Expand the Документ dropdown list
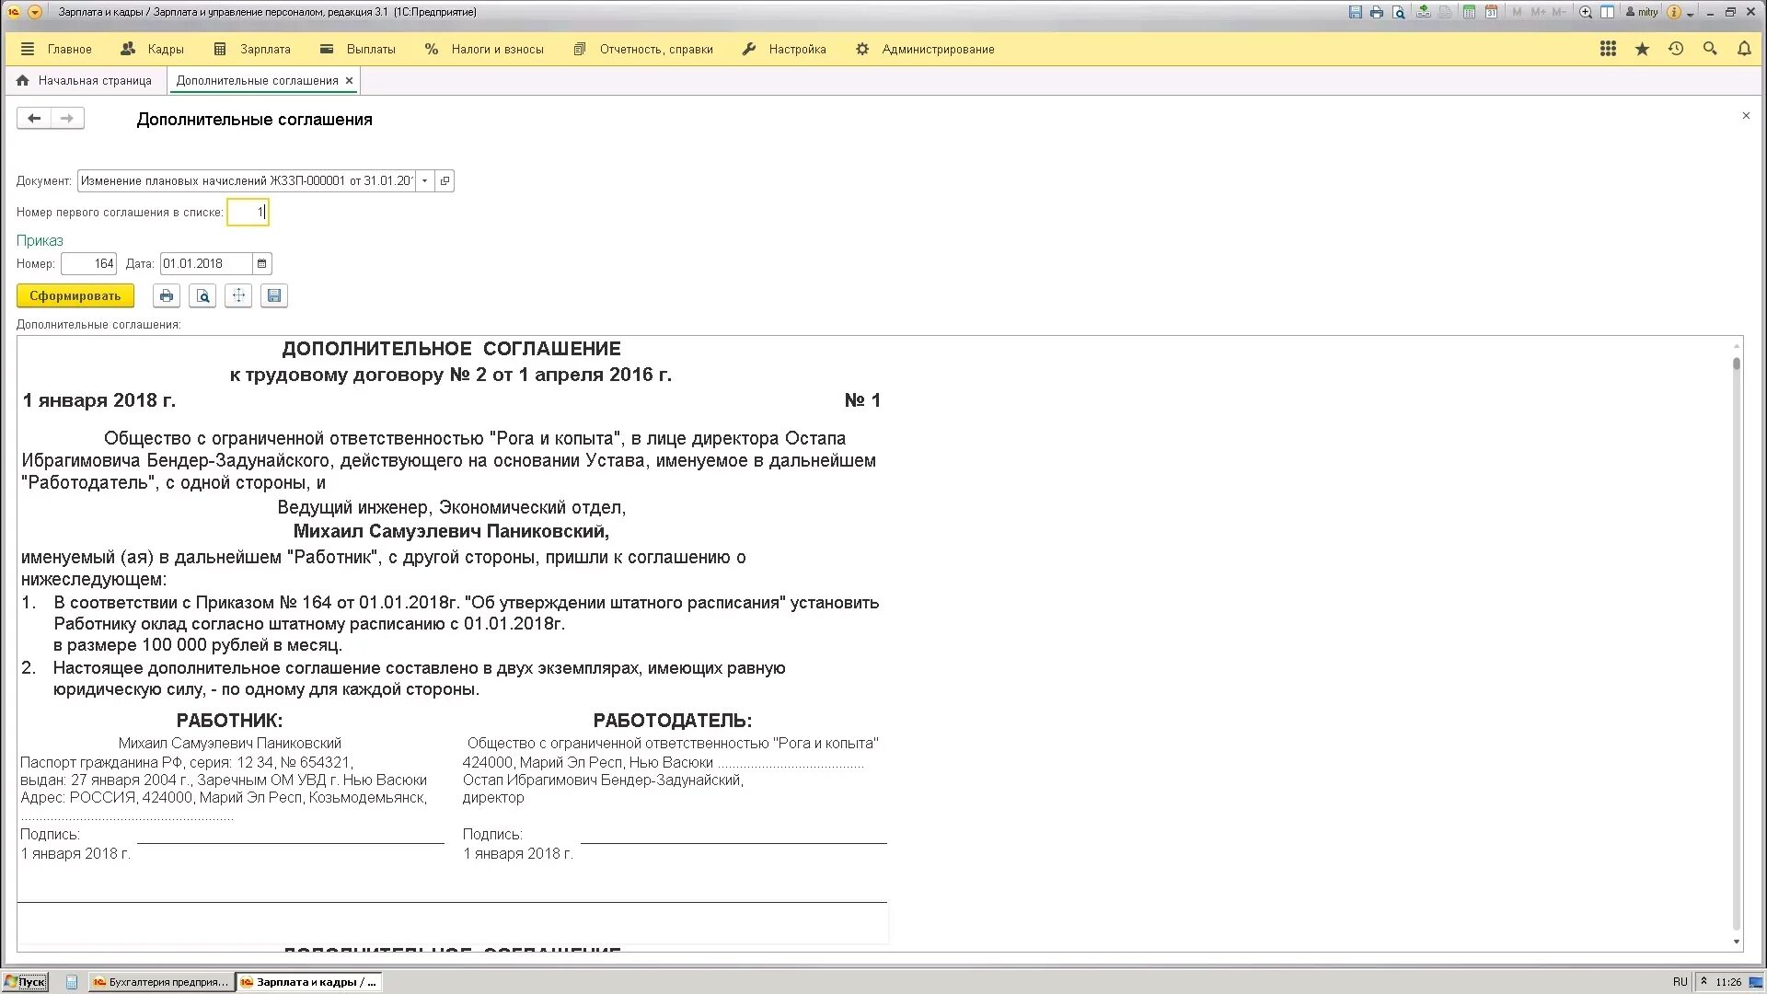Image resolution: width=1767 pixels, height=994 pixels. (424, 181)
